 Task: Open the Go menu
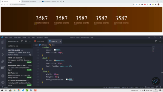(x=29, y=38)
